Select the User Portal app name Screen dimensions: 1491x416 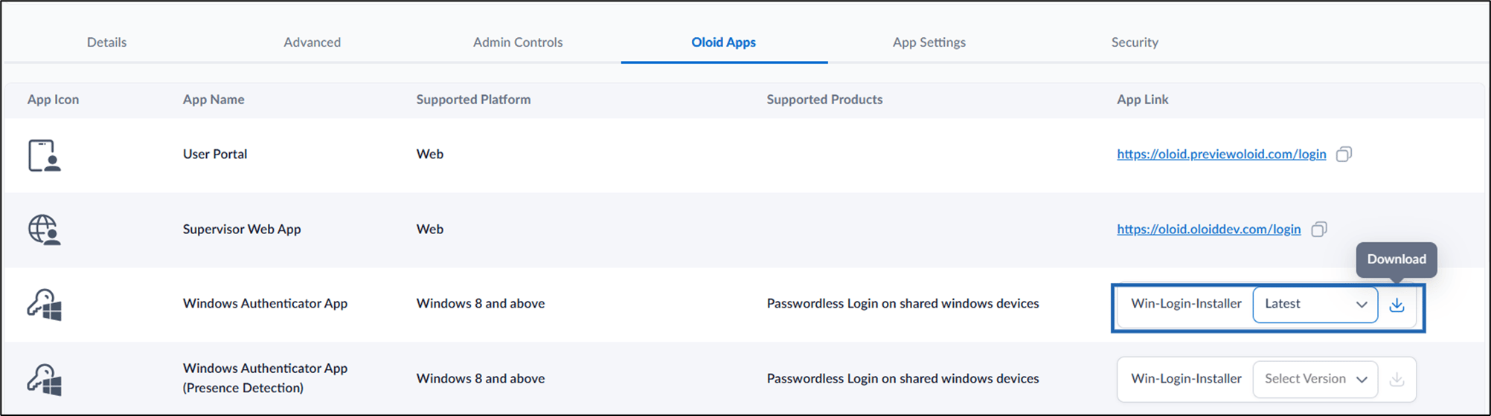[215, 155]
